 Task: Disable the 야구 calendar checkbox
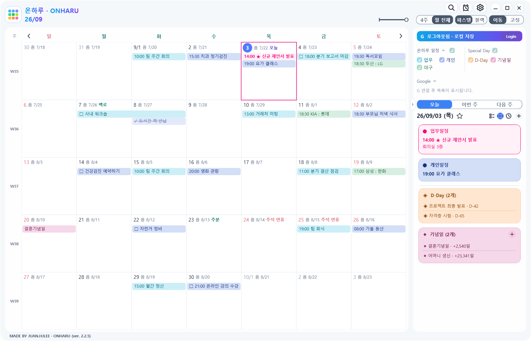coord(420,68)
